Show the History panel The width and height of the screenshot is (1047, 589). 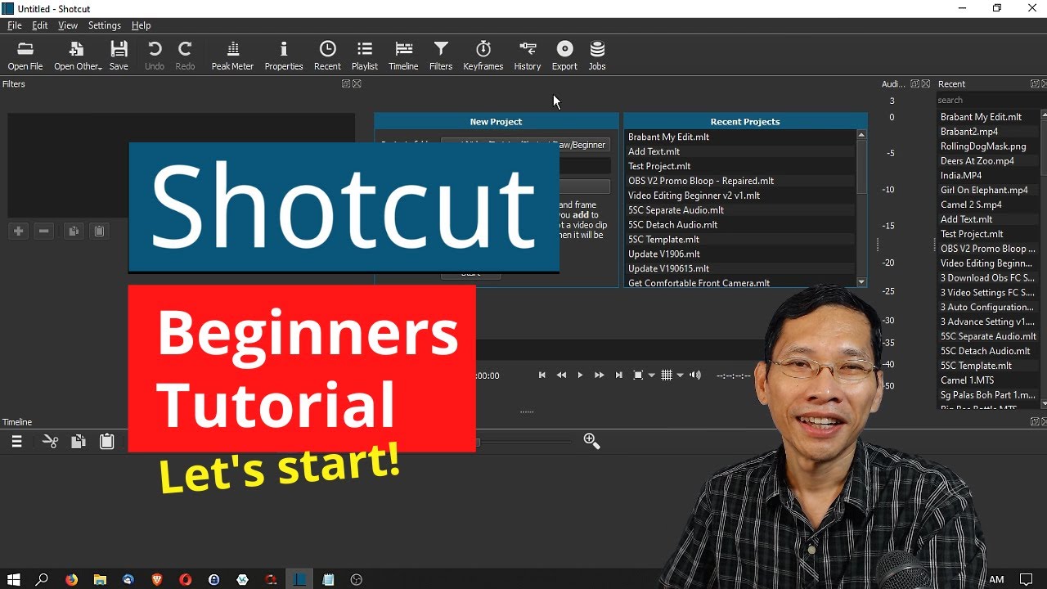click(x=528, y=56)
